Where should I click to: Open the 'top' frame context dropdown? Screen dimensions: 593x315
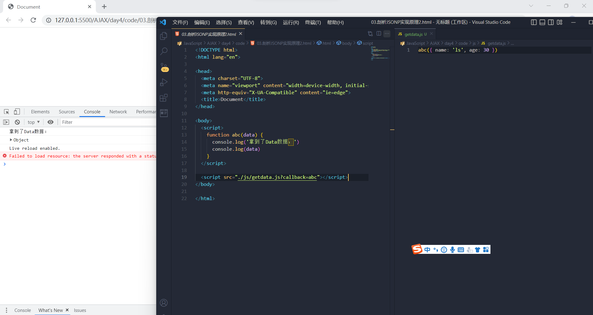coord(33,122)
